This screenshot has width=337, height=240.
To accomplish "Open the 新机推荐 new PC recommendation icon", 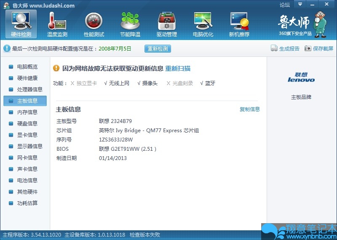I will tap(239, 24).
